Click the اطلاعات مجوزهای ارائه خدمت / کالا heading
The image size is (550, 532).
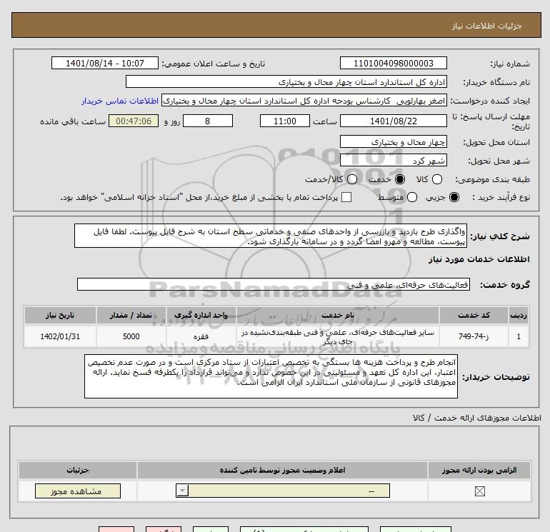tap(477, 418)
